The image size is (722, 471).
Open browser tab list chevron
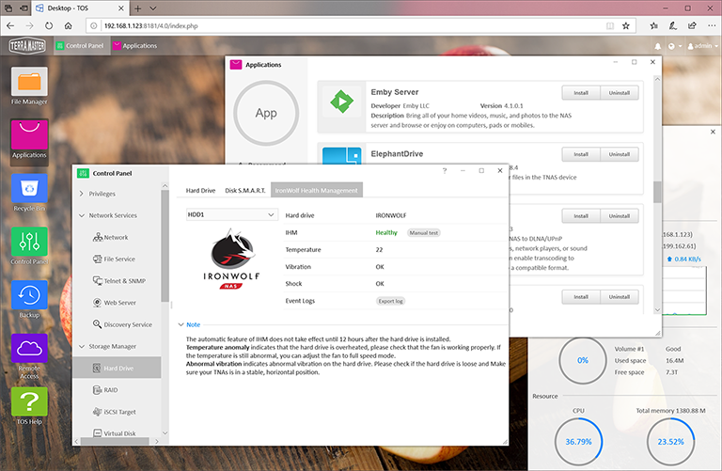pyautogui.click(x=153, y=8)
